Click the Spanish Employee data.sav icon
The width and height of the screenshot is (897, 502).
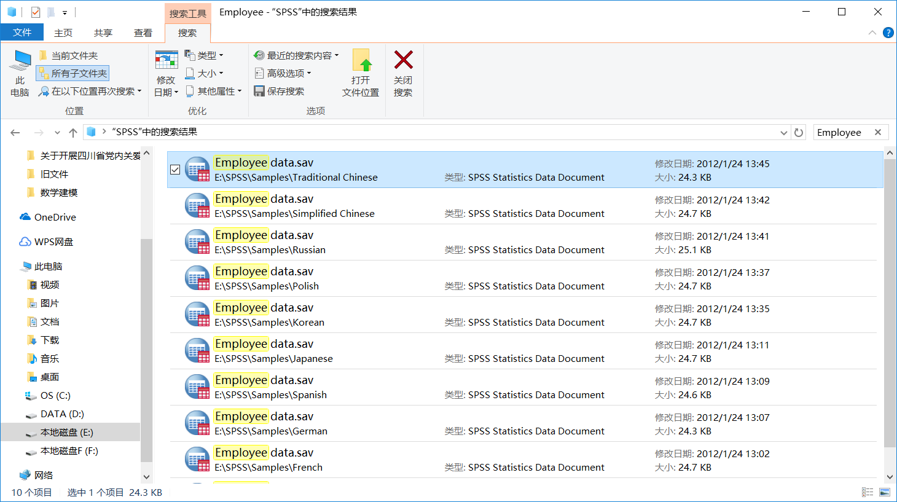(198, 387)
